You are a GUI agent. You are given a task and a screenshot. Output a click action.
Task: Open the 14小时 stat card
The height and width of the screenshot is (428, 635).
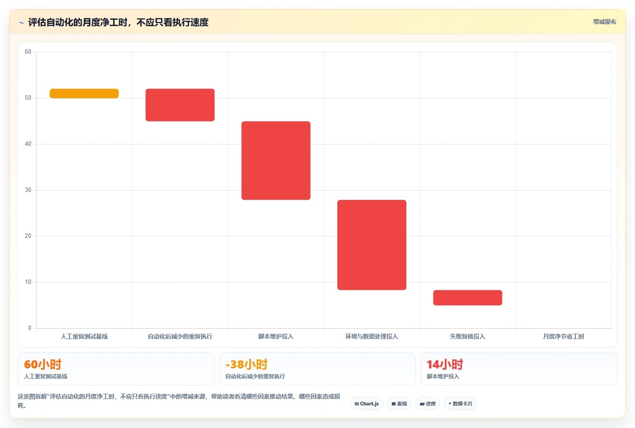pyautogui.click(x=519, y=369)
